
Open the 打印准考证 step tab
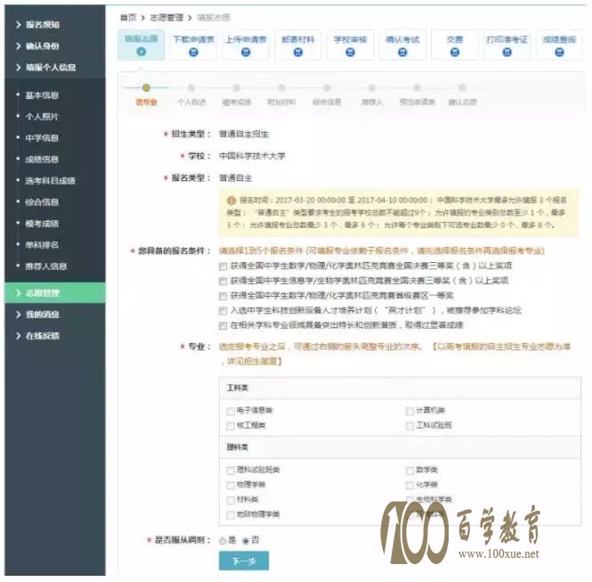[507, 45]
